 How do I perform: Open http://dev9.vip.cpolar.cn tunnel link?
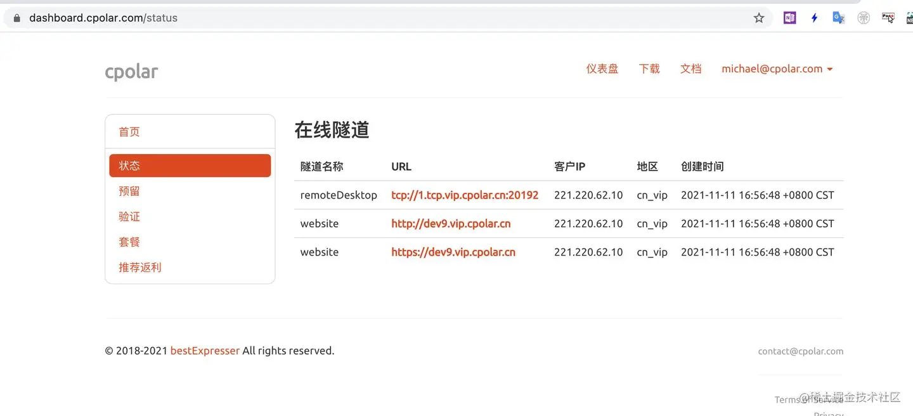451,223
